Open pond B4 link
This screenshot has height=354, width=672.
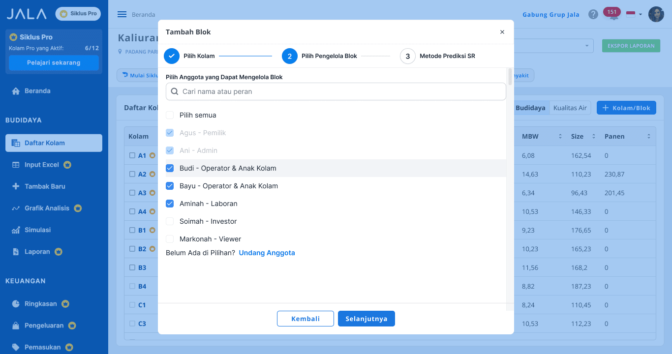pos(142,286)
